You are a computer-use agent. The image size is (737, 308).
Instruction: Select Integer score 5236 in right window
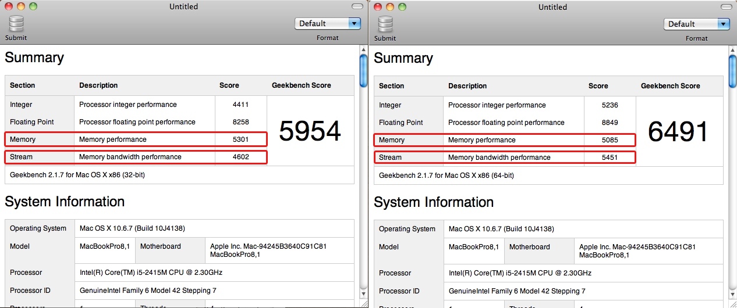610,105
